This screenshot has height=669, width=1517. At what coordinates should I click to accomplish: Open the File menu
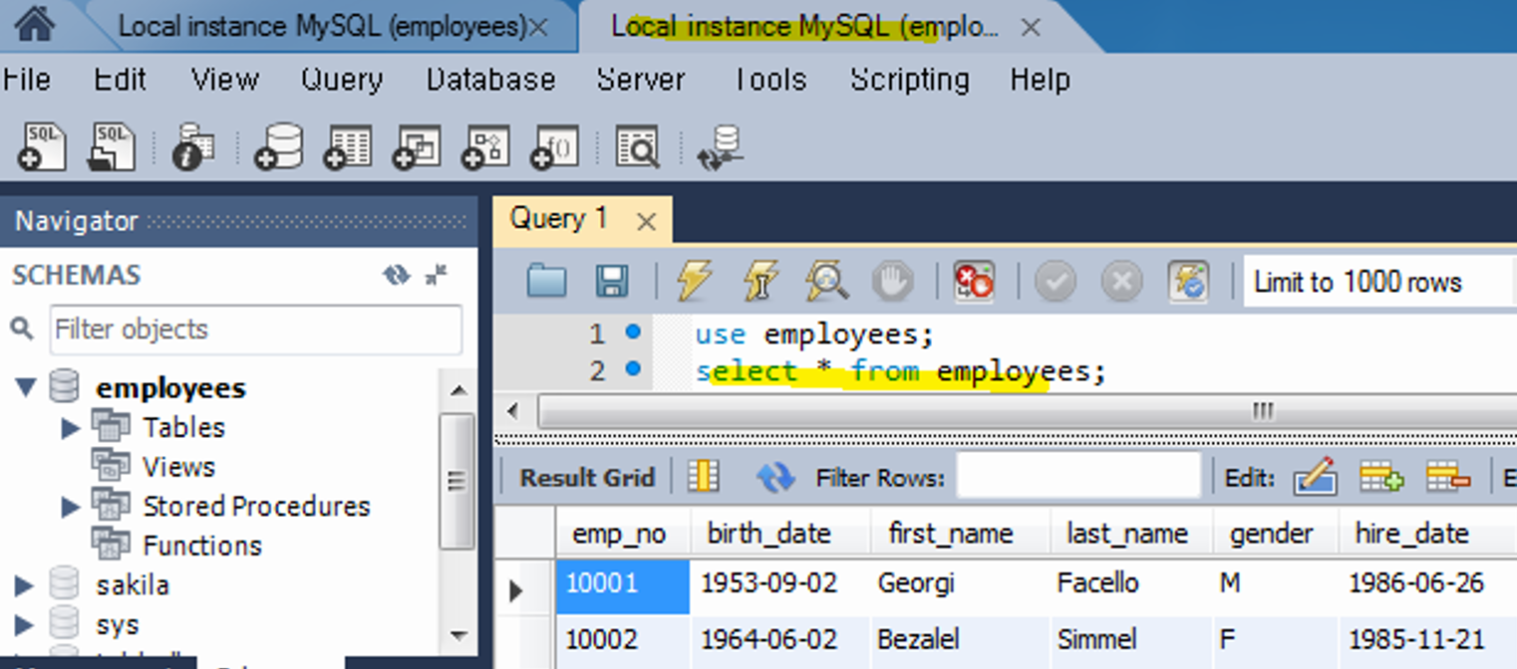[26, 79]
